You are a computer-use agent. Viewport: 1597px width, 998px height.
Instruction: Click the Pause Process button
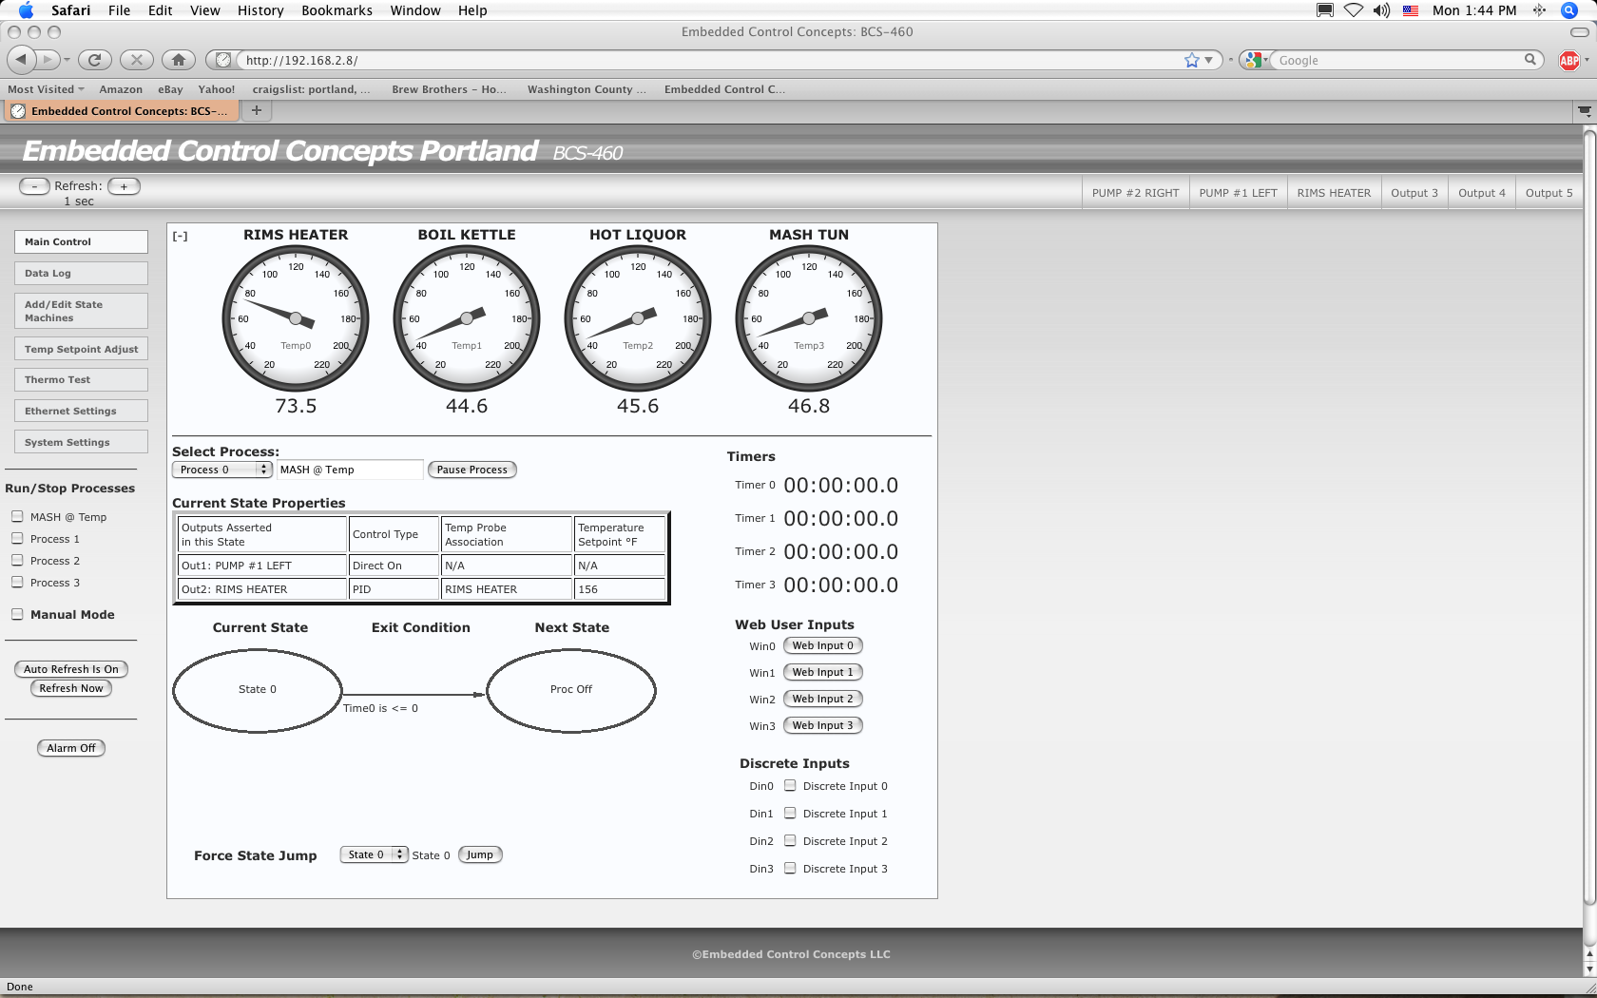[471, 470]
